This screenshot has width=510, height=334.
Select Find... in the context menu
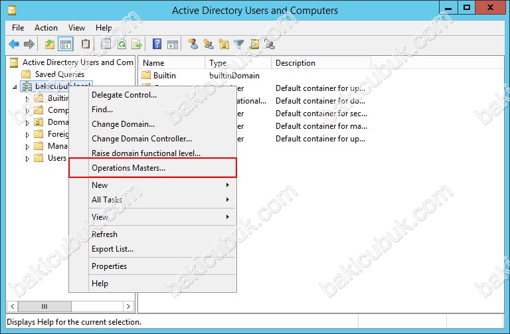(153, 110)
